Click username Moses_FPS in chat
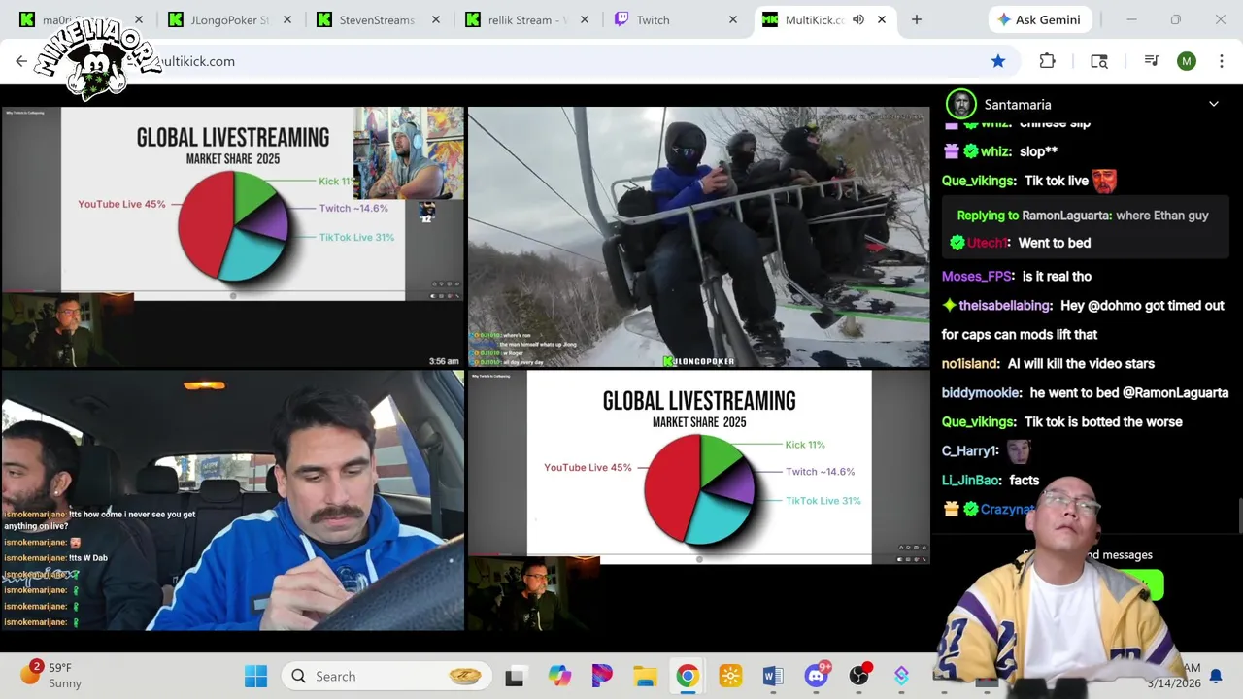This screenshot has width=1243, height=699. 977,277
